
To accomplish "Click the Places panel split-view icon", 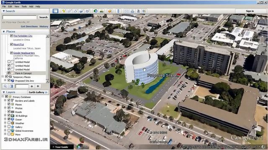I will [11, 86].
